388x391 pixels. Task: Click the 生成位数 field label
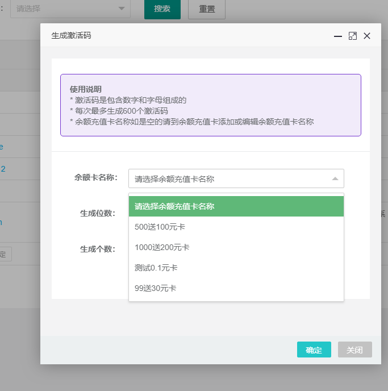tap(97, 213)
